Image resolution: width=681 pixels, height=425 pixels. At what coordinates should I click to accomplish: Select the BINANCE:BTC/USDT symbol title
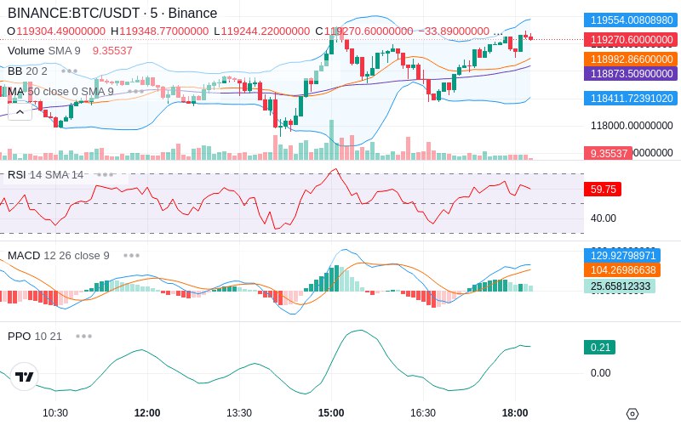pos(112,14)
